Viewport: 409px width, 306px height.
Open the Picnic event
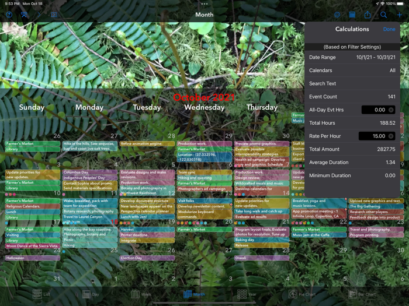pyautogui.click(x=90, y=240)
